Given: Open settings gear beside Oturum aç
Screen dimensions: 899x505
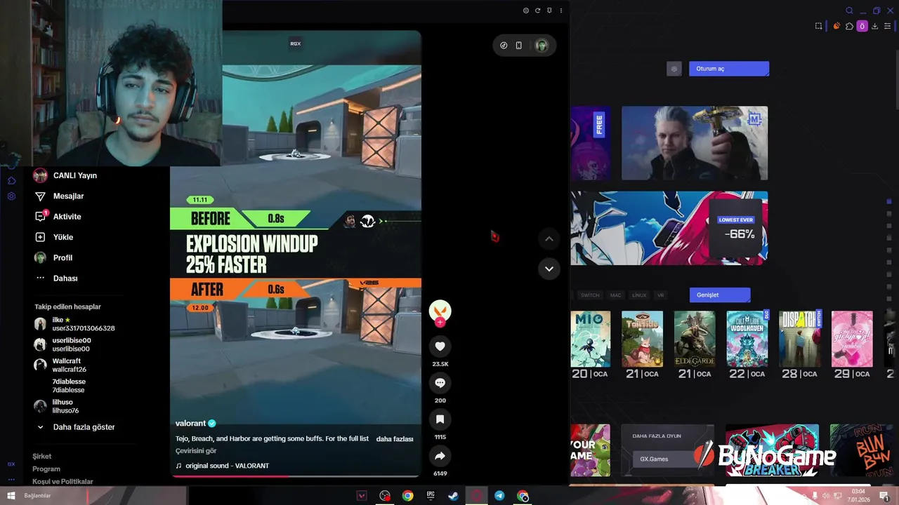Looking at the screenshot, I should point(674,69).
